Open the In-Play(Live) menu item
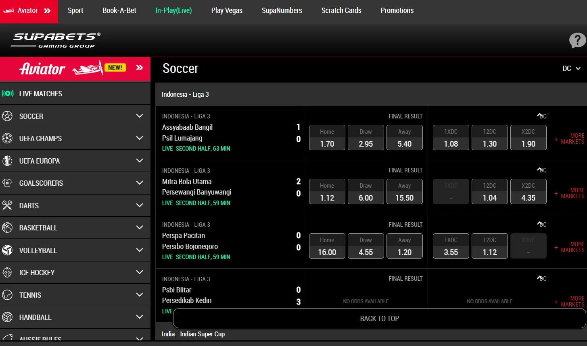Viewport: 587px width, 346px height. [173, 10]
